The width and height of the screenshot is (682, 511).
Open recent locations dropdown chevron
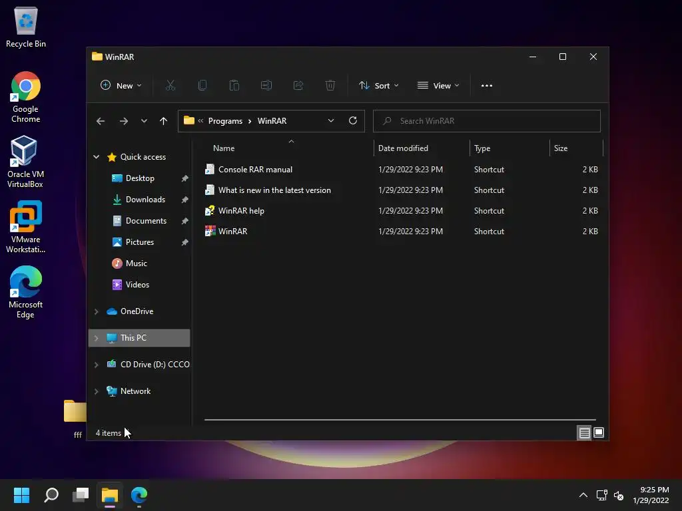(x=144, y=121)
